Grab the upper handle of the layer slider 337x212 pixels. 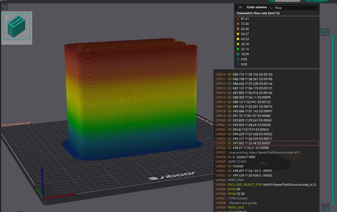(x=333, y=36)
